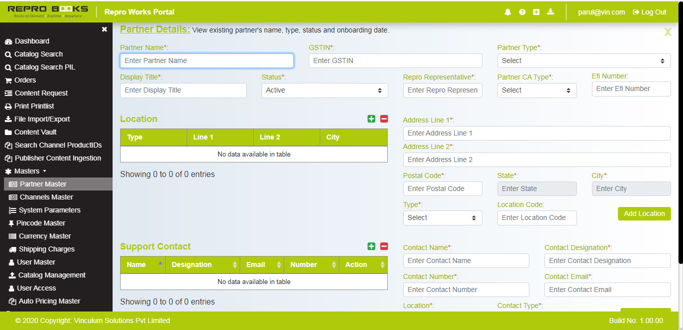Click the plus square icon in header

tap(536, 12)
